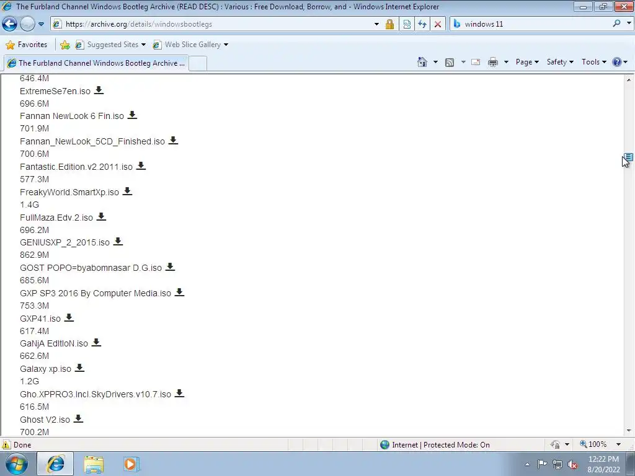635x476 pixels.
Task: Open the feeds dropdown arrow beside RSS icon
Action: [463, 62]
